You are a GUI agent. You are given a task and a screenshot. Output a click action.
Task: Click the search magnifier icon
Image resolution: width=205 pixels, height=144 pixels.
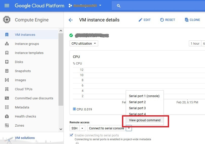(119, 6)
